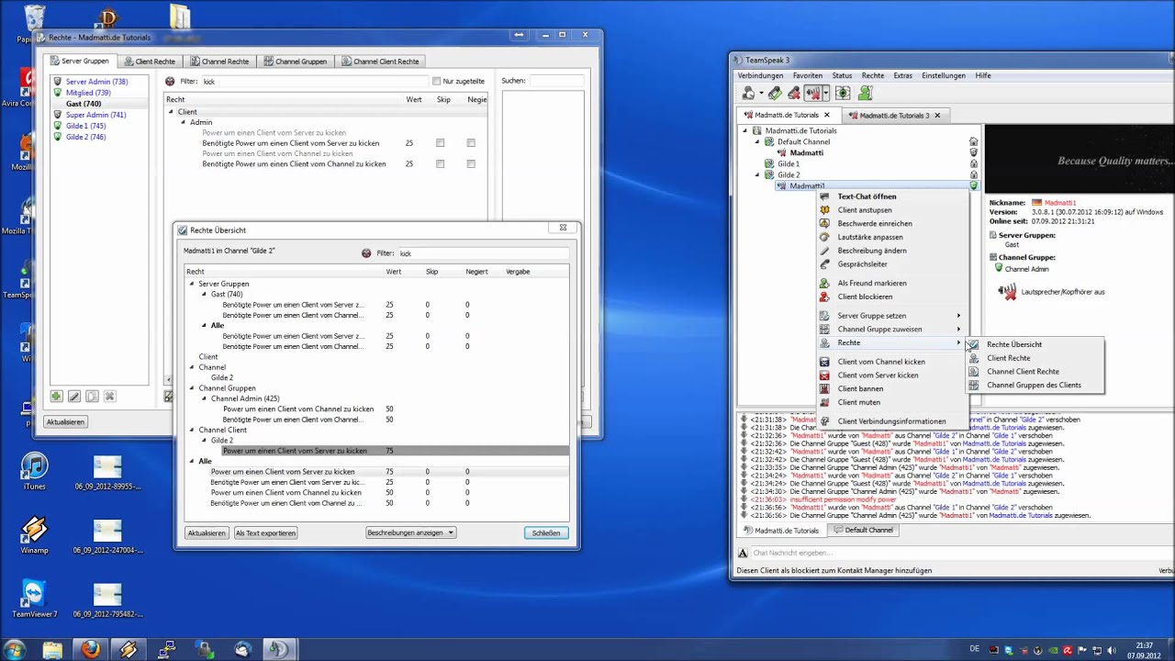The height and width of the screenshot is (661, 1175).
Task: Select Client blockieren in the context menu
Action: 865,297
